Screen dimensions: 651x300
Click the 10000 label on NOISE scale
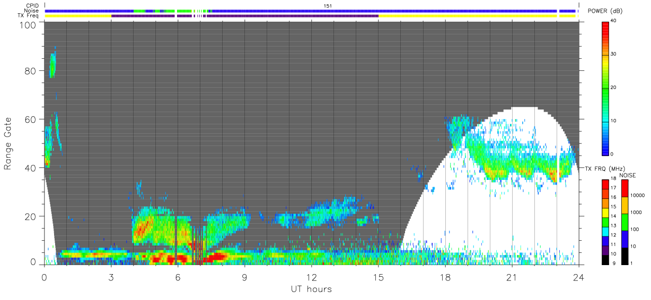point(638,195)
